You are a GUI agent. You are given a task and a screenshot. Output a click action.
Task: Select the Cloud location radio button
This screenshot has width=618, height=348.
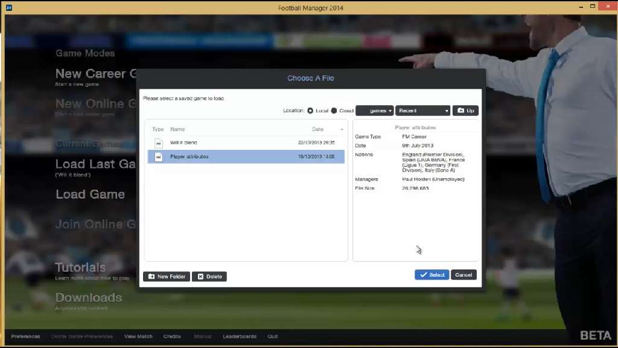pos(334,111)
